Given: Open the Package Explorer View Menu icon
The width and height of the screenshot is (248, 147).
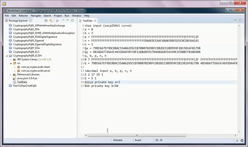Looking at the screenshot, I should pyautogui.click(x=63, y=21).
